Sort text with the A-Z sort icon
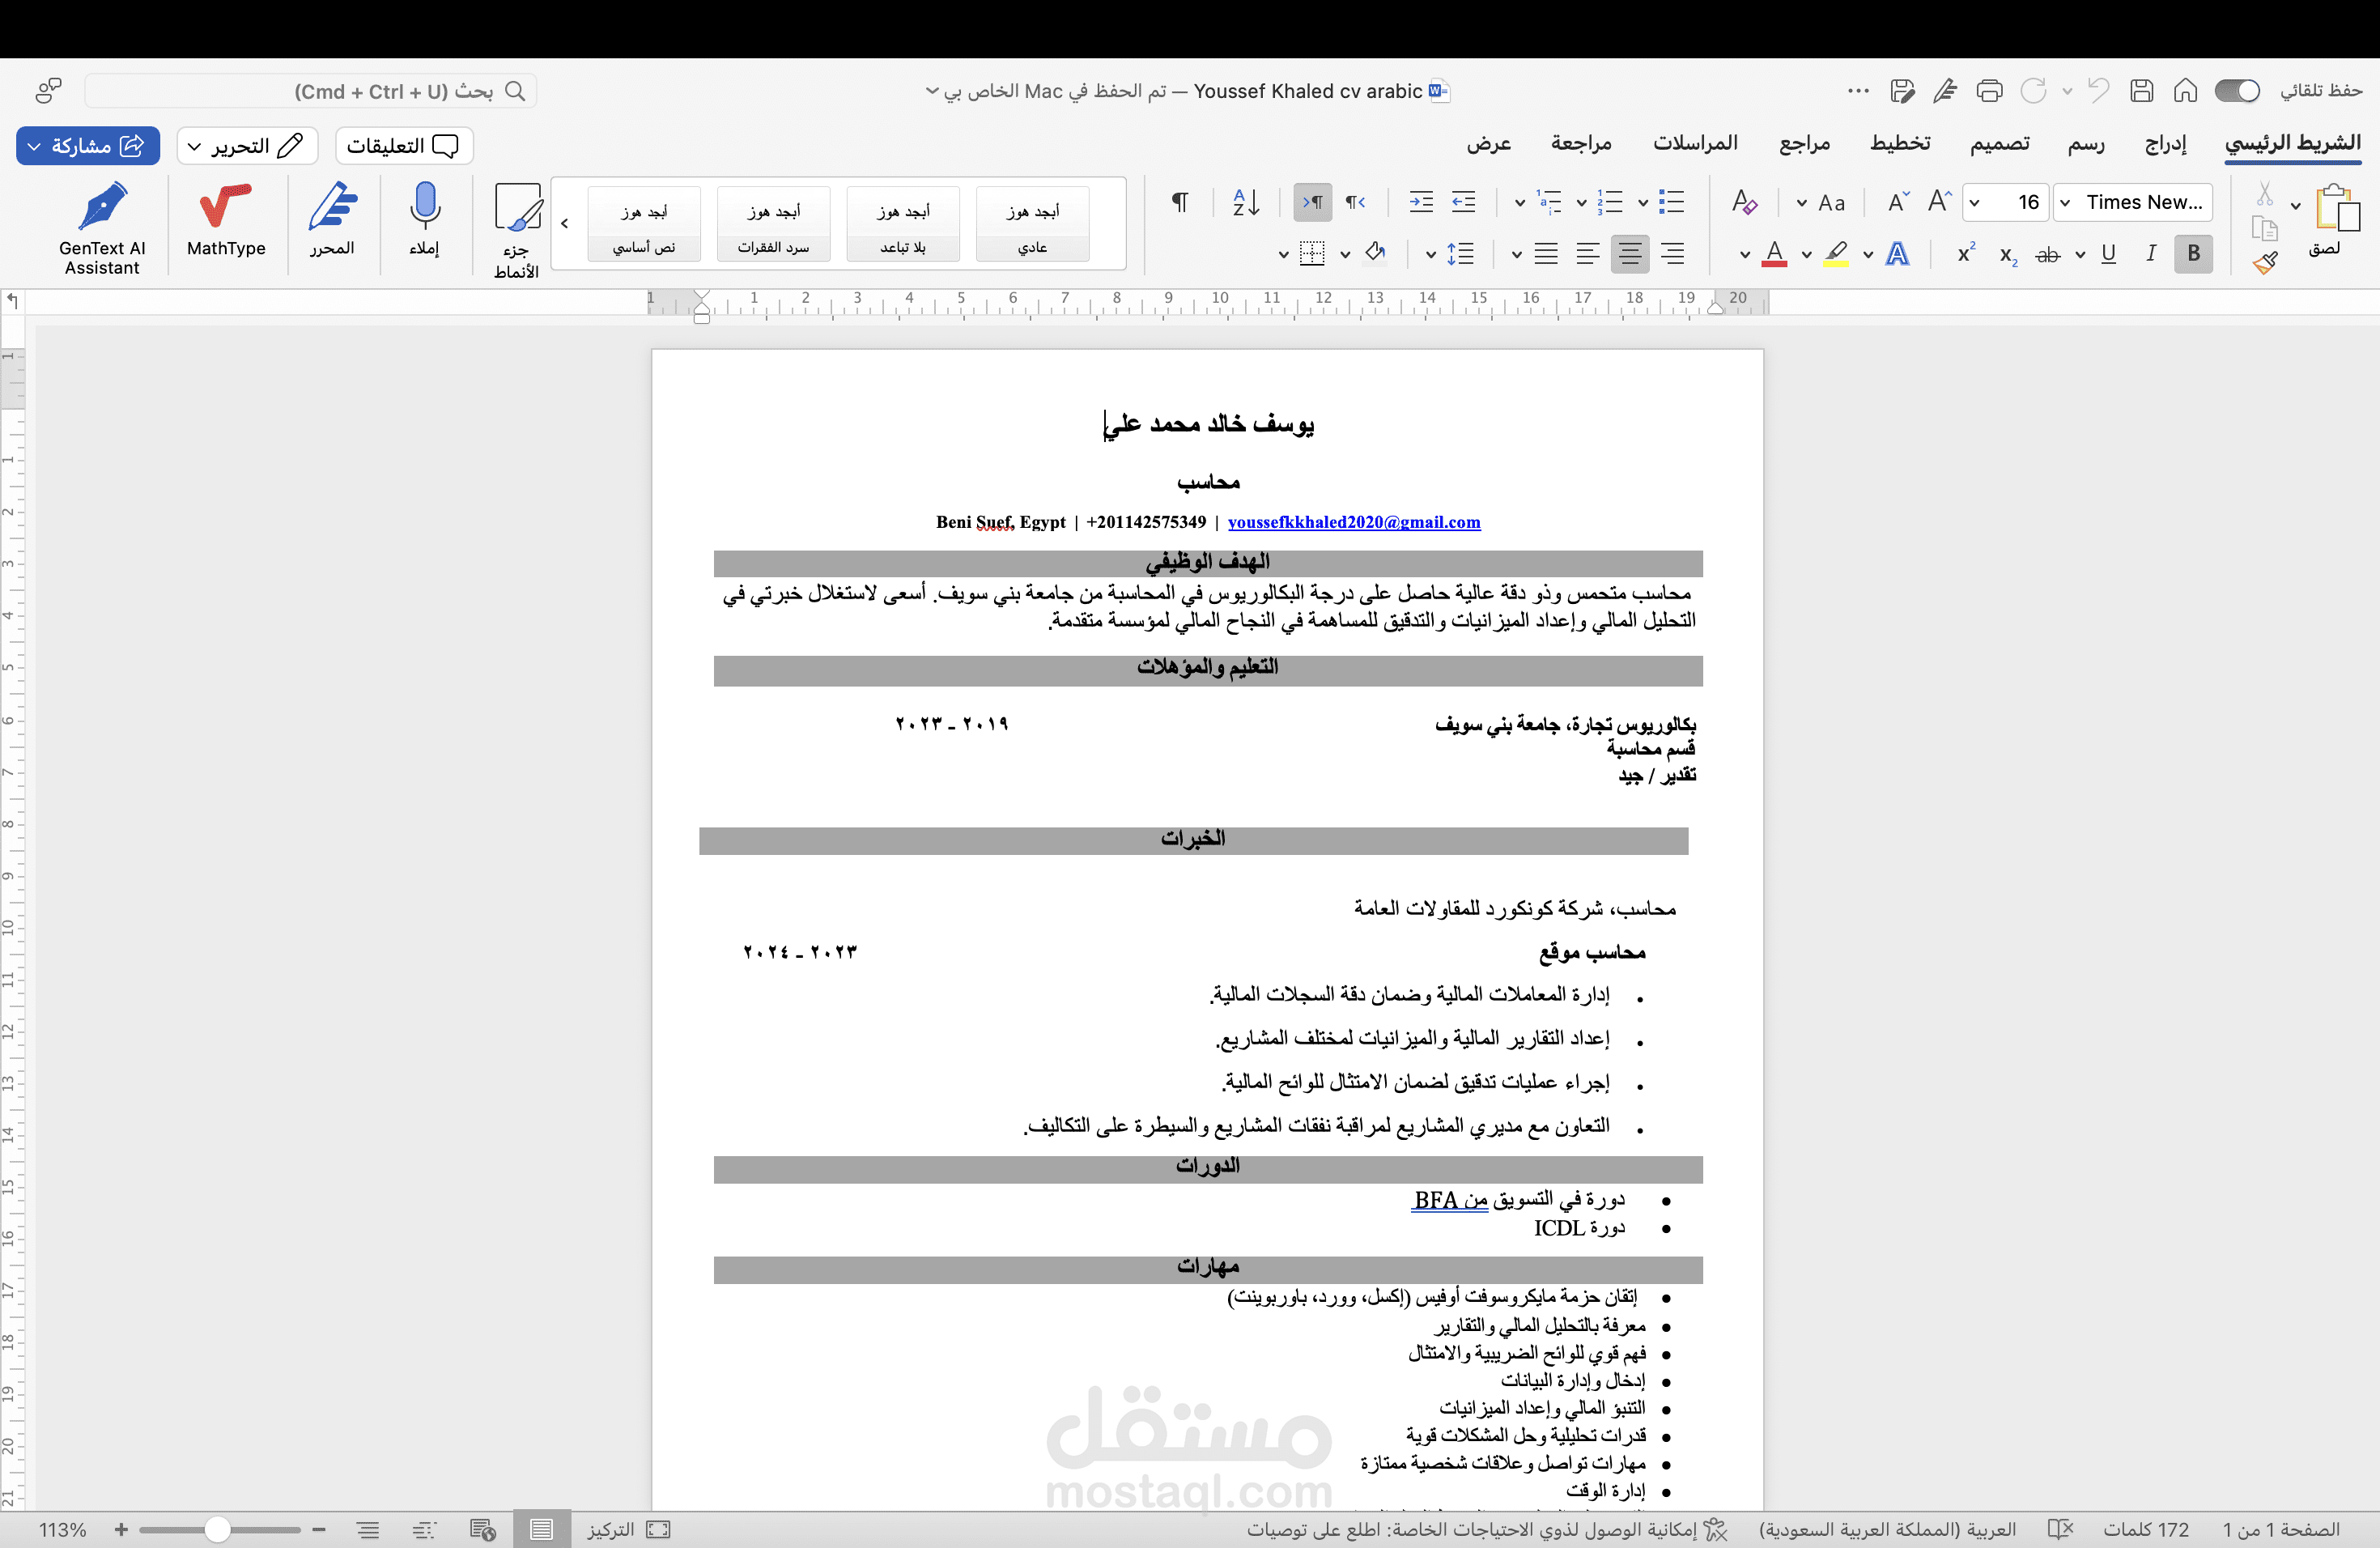Screen dimensions: 2380x1548 (x=1246, y=203)
